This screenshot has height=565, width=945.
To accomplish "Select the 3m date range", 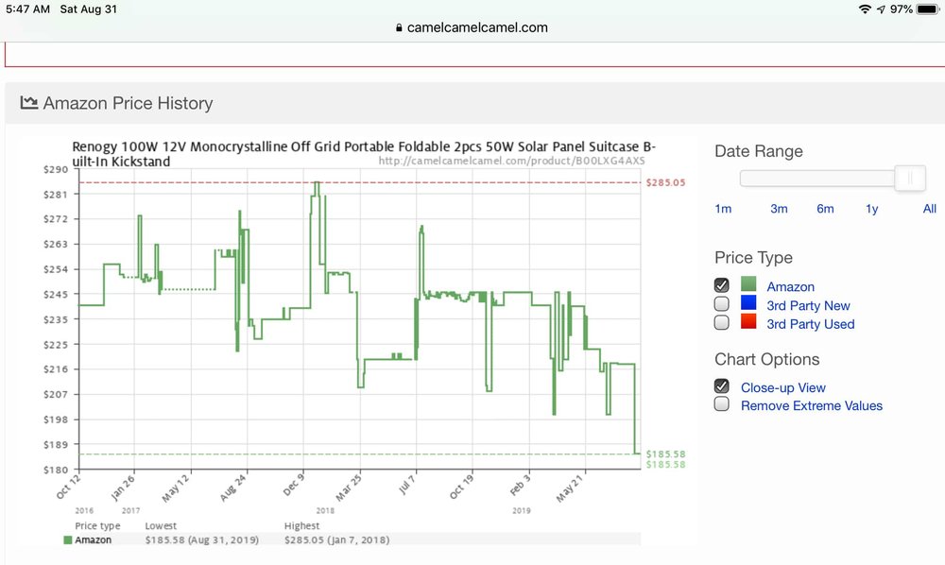I will click(779, 209).
